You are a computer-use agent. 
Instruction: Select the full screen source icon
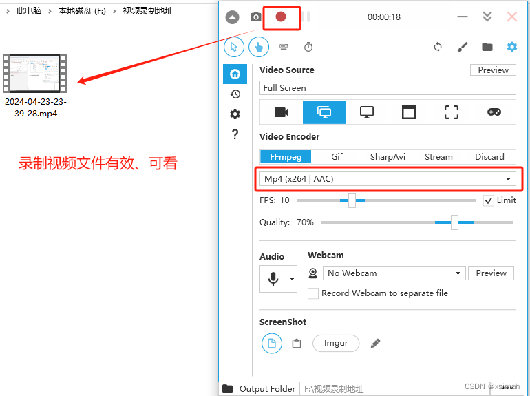click(x=324, y=112)
